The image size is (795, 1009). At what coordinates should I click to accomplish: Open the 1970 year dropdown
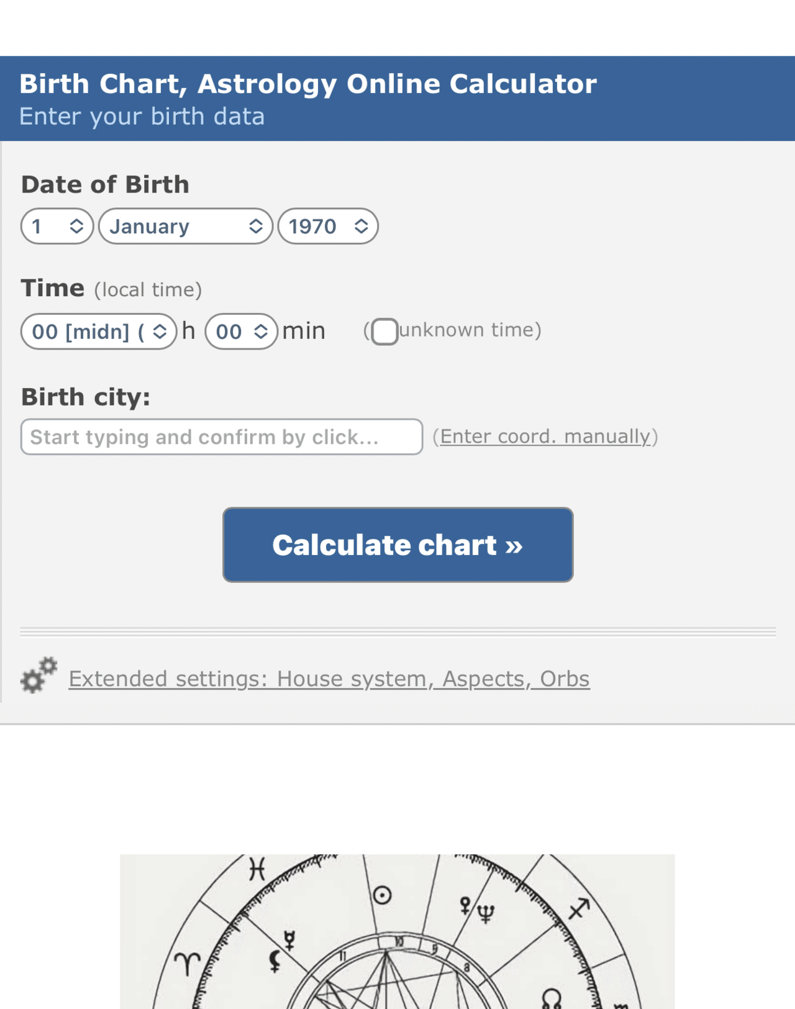[x=328, y=226]
